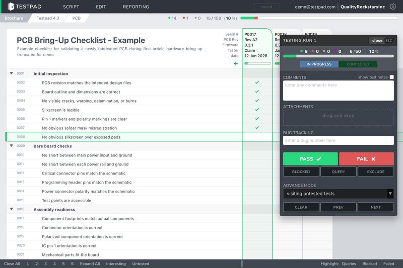
Task: Click the EXCLUDE button
Action: (x=376, y=171)
